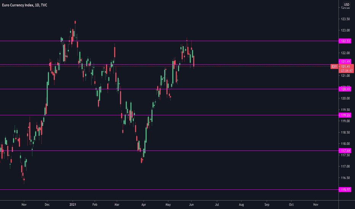Select the 121.49 price level label
Screen dimensions: 355x209
coord(345,62)
